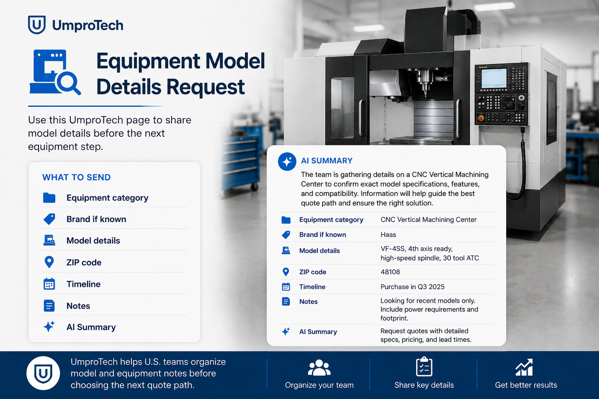Click the notes value about recent models

(429, 310)
